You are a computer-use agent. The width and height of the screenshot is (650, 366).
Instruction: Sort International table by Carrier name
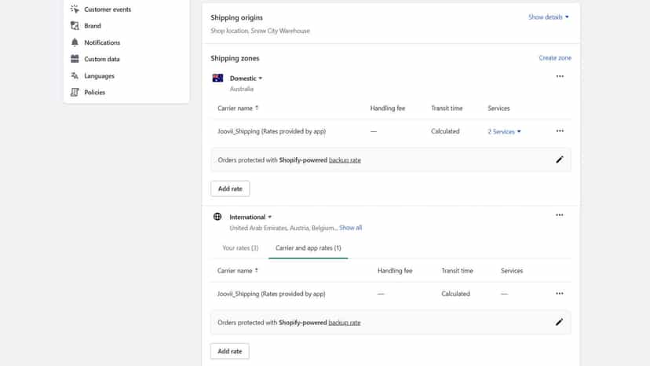click(238, 270)
